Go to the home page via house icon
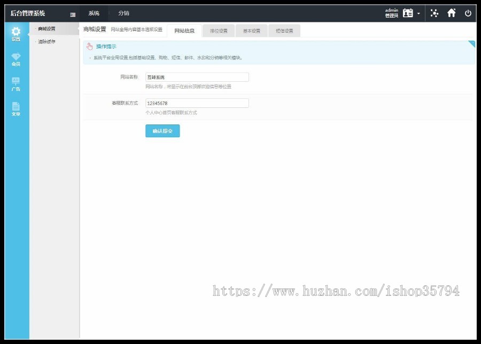 tap(451, 13)
